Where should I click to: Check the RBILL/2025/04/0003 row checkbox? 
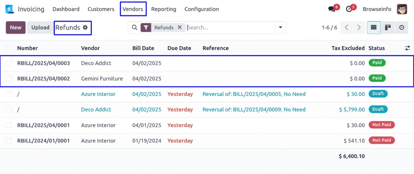tap(9, 63)
